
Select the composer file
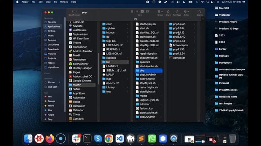pos(179,58)
